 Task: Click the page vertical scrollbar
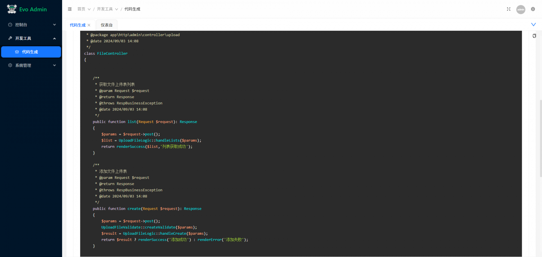click(x=540, y=138)
